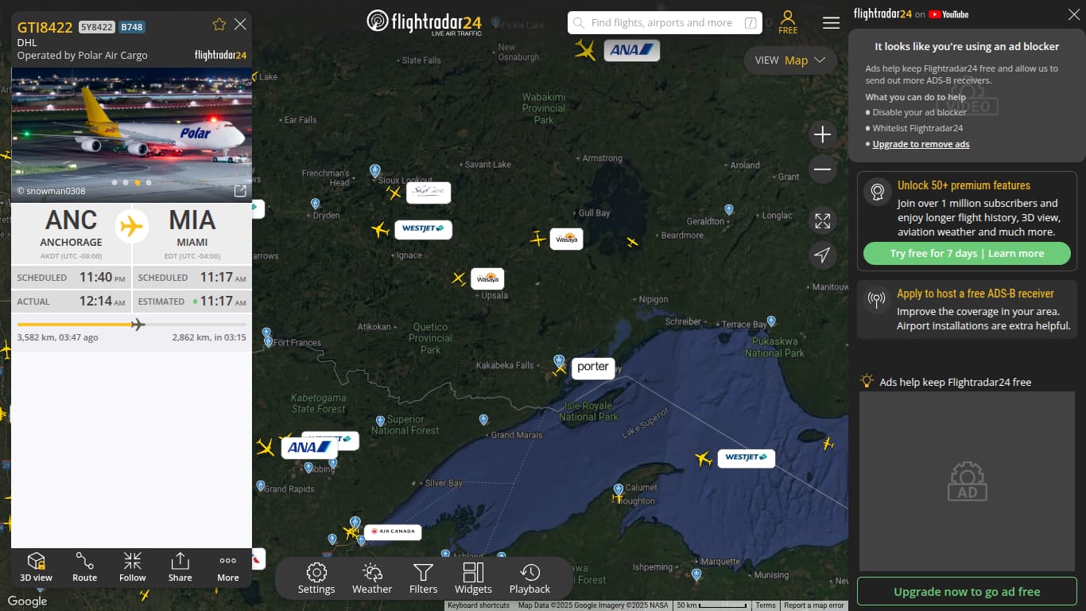This screenshot has height=611, width=1086.
Task: Open Unlock 50+ premium features heading
Action: tap(964, 185)
